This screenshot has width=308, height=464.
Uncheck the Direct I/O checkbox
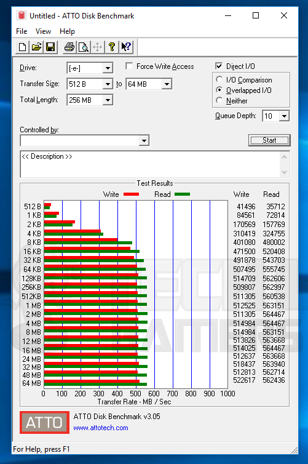(219, 66)
